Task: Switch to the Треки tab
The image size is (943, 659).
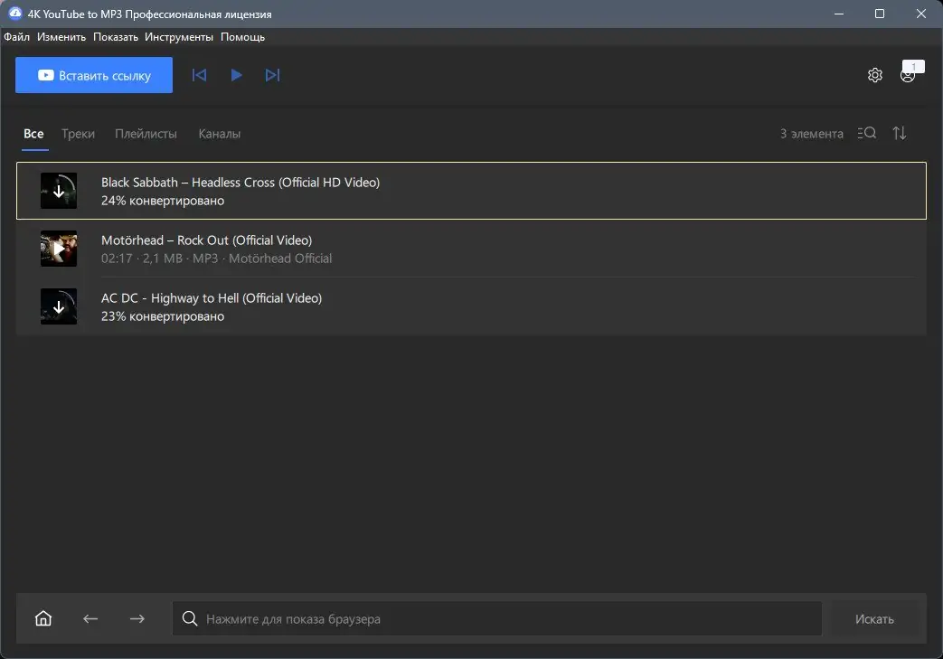Action: [x=78, y=134]
